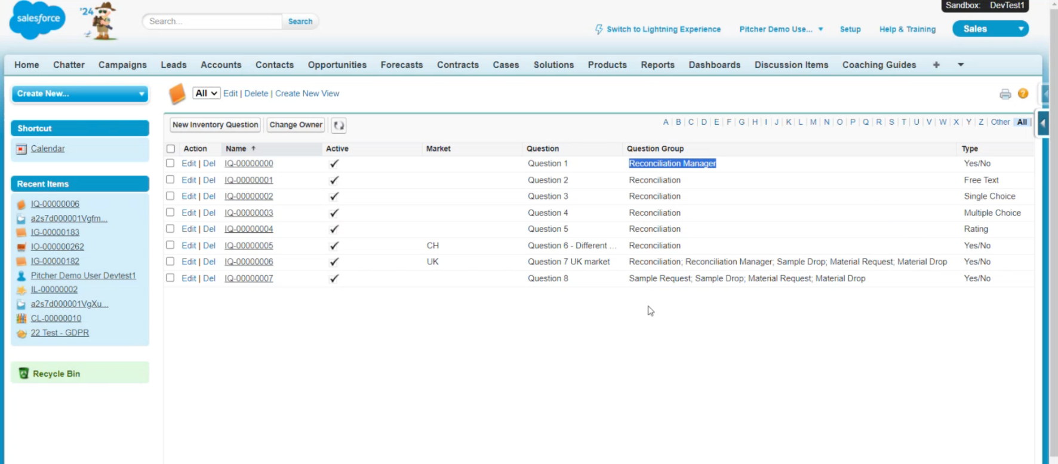This screenshot has width=1058, height=464.
Task: Open the Recycle Bin
Action: [x=56, y=373]
